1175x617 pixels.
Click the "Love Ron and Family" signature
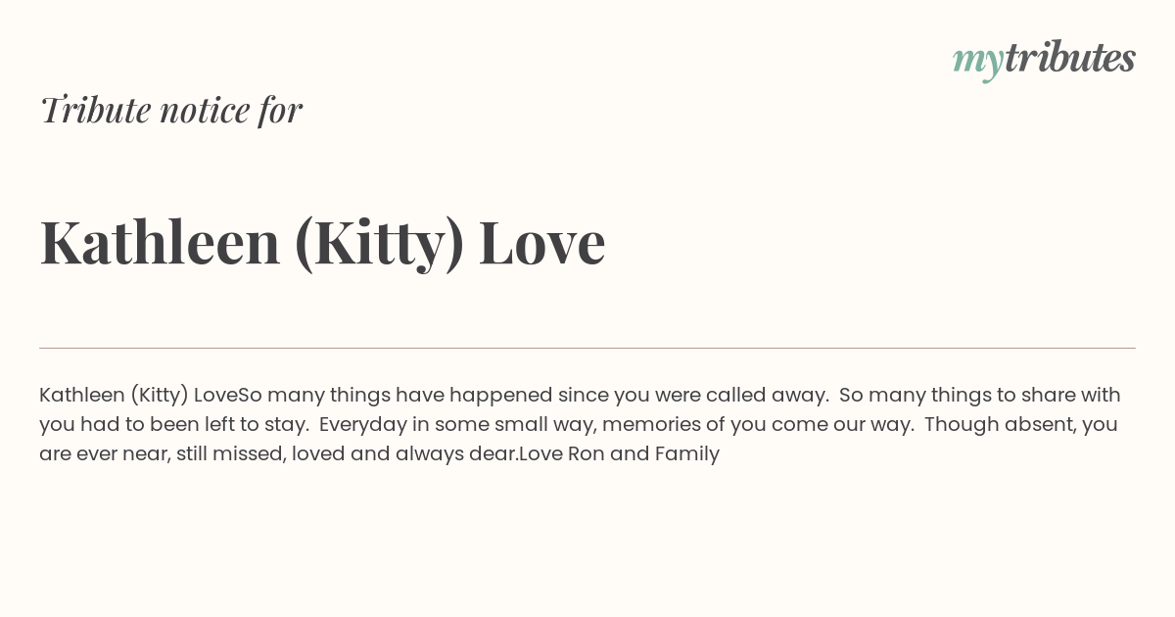click(x=620, y=454)
